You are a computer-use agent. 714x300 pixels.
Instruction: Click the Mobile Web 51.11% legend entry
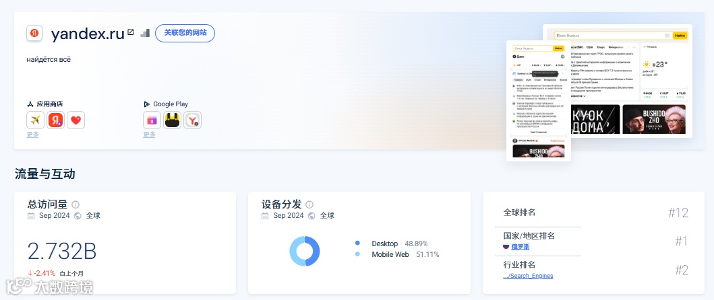point(396,254)
